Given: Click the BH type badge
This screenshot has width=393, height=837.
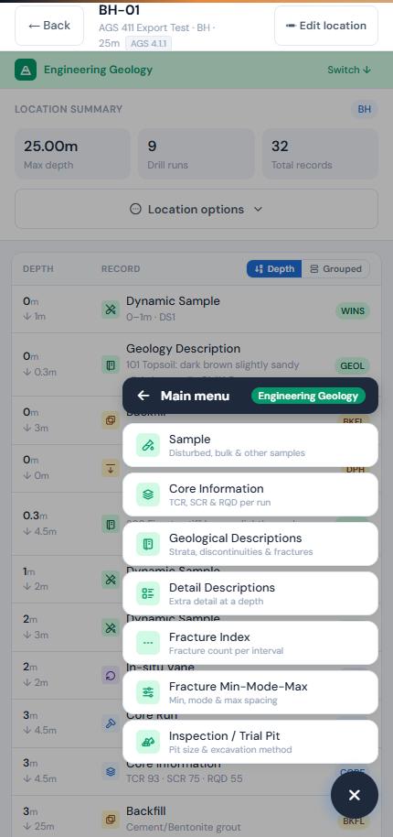Looking at the screenshot, I should [x=365, y=109].
